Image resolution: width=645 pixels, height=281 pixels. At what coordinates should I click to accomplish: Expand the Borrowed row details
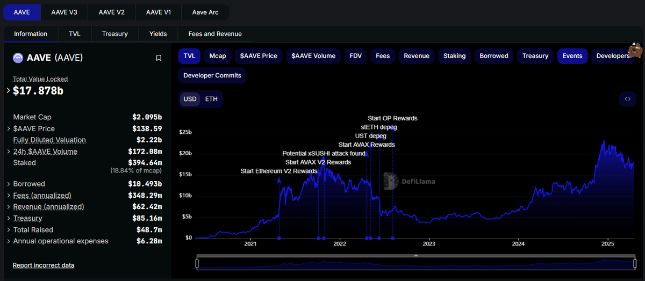(8, 184)
